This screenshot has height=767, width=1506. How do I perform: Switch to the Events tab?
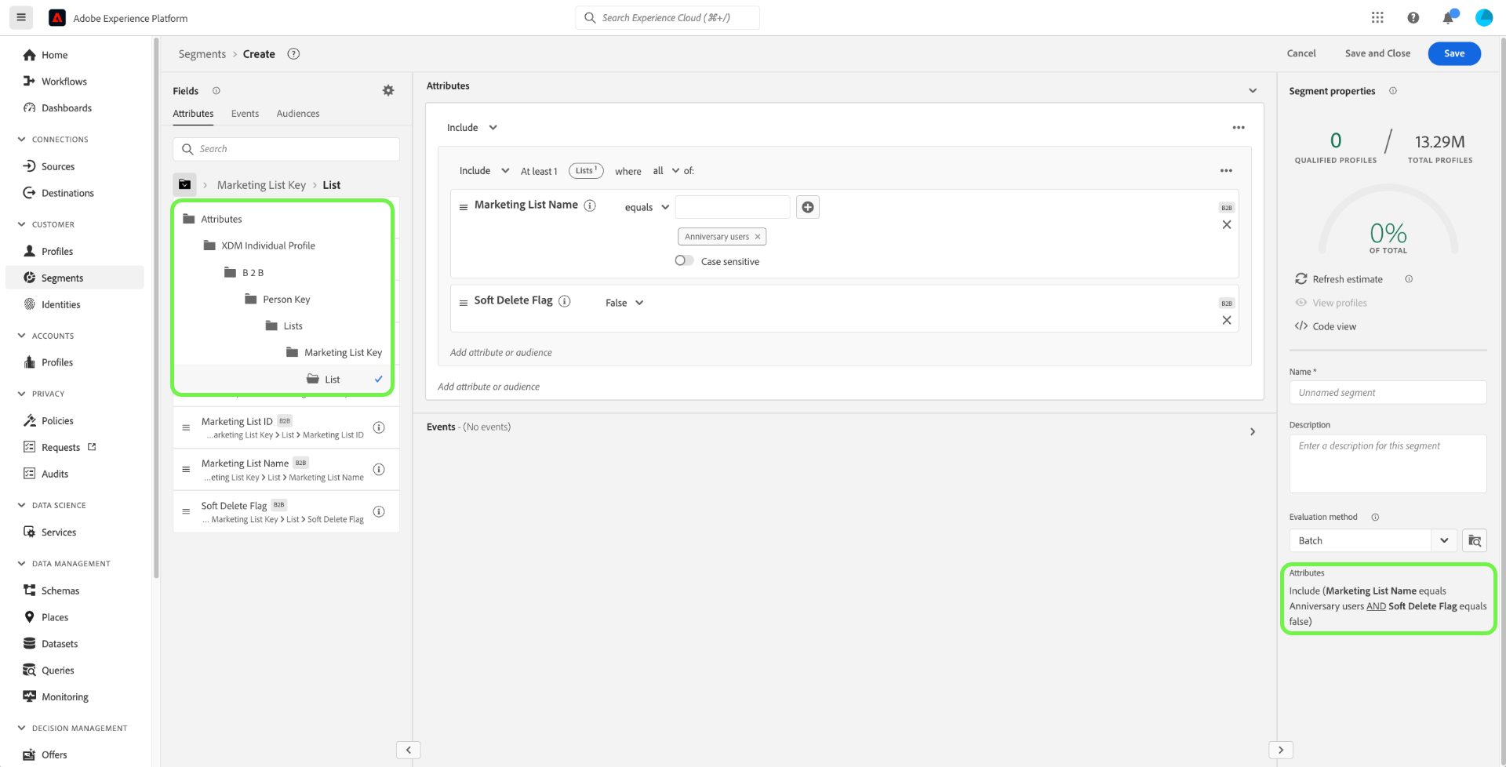tap(245, 114)
